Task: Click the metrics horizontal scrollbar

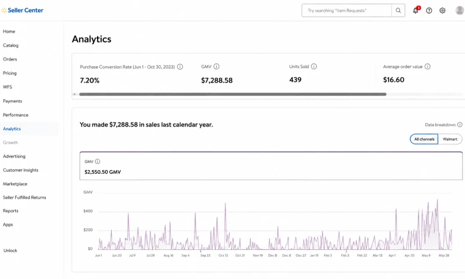Action: tap(233, 94)
